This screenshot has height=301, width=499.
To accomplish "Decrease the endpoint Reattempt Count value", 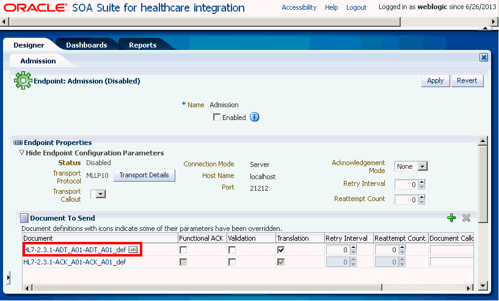I will [x=421, y=202].
